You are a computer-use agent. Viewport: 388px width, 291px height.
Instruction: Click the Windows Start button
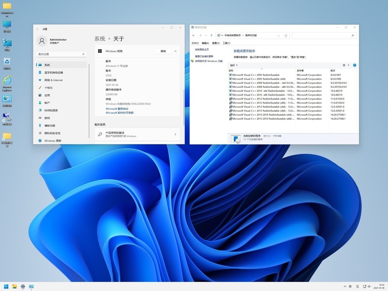[x=5, y=286]
